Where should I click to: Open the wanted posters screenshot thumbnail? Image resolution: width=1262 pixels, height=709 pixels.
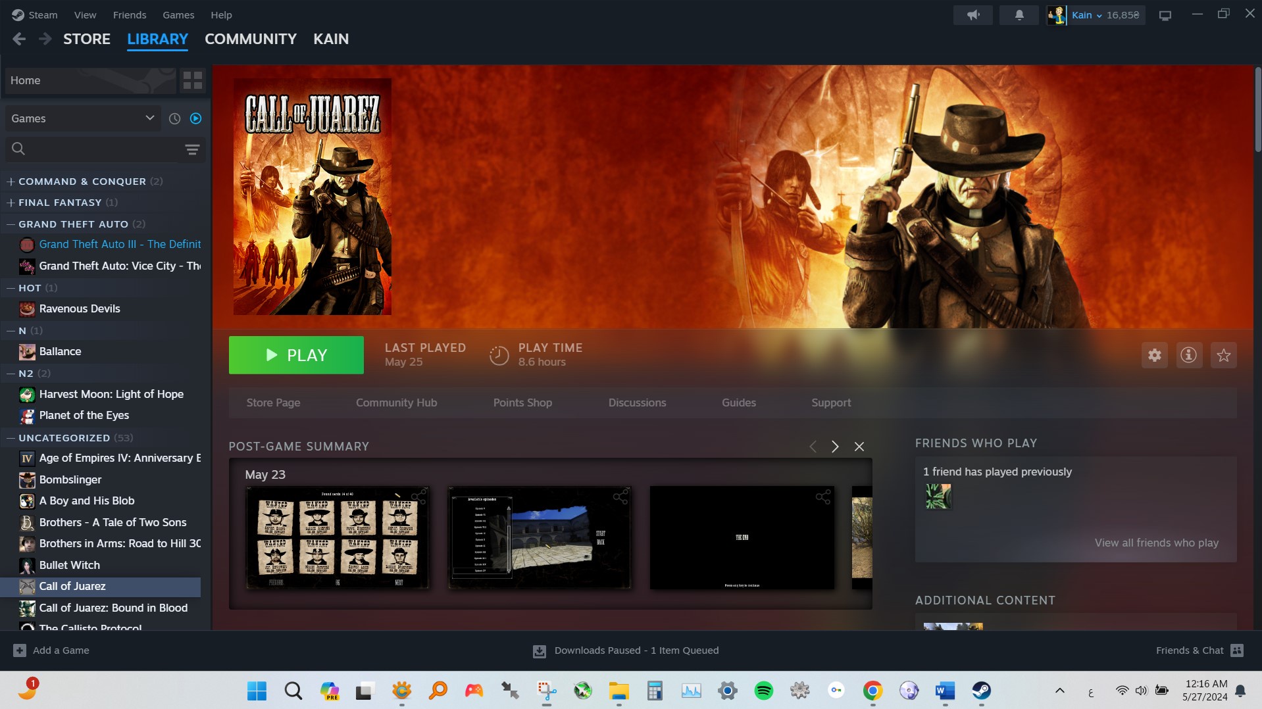click(x=337, y=537)
